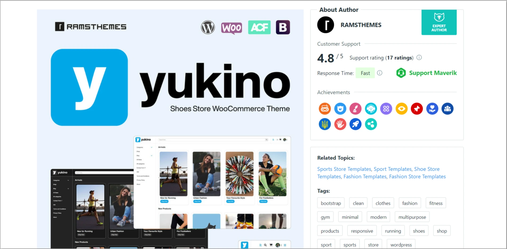
Task: Click the green ACF badge icon
Action: tap(259, 27)
